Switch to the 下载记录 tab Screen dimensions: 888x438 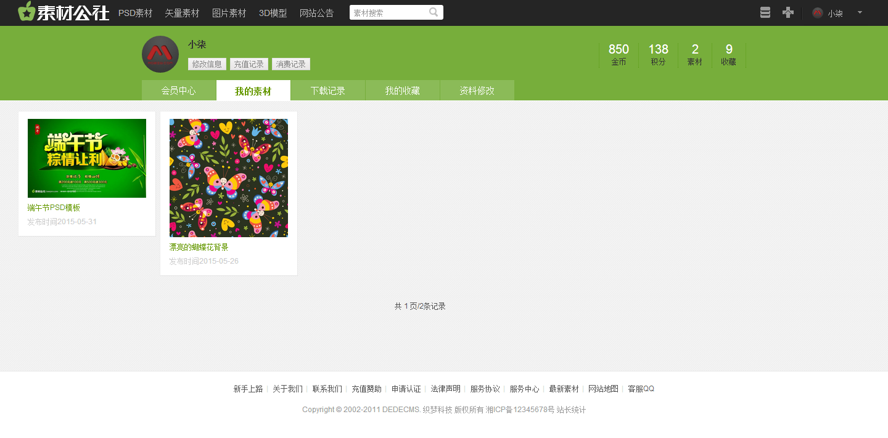click(x=328, y=91)
